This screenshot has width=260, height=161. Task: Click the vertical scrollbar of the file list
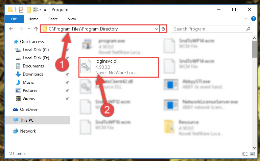pyautogui.click(x=254, y=95)
